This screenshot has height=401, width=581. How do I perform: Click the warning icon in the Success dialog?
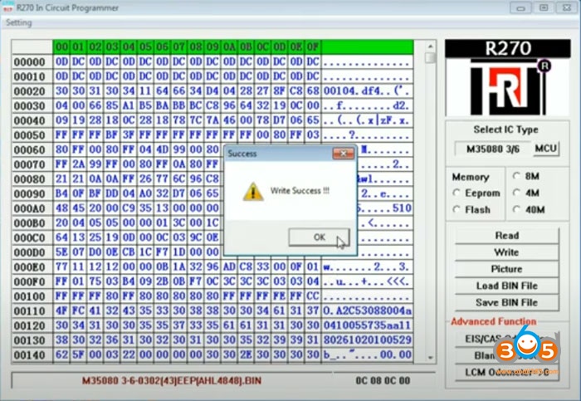(253, 191)
